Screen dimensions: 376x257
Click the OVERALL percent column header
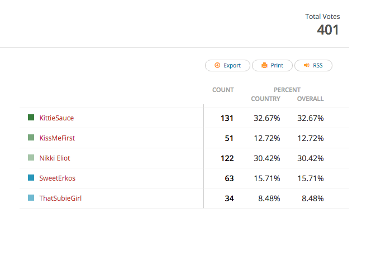(310, 99)
